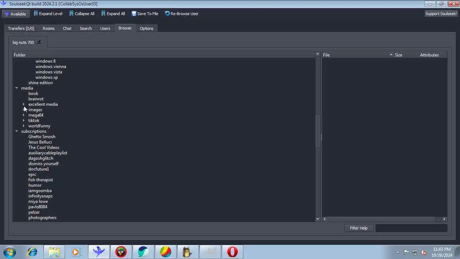Select the auxiliarycableplaylist folder

click(x=48, y=153)
